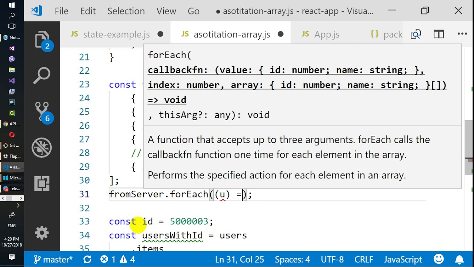Change encoding via UTF-8
The image size is (474, 267).
click(331, 259)
